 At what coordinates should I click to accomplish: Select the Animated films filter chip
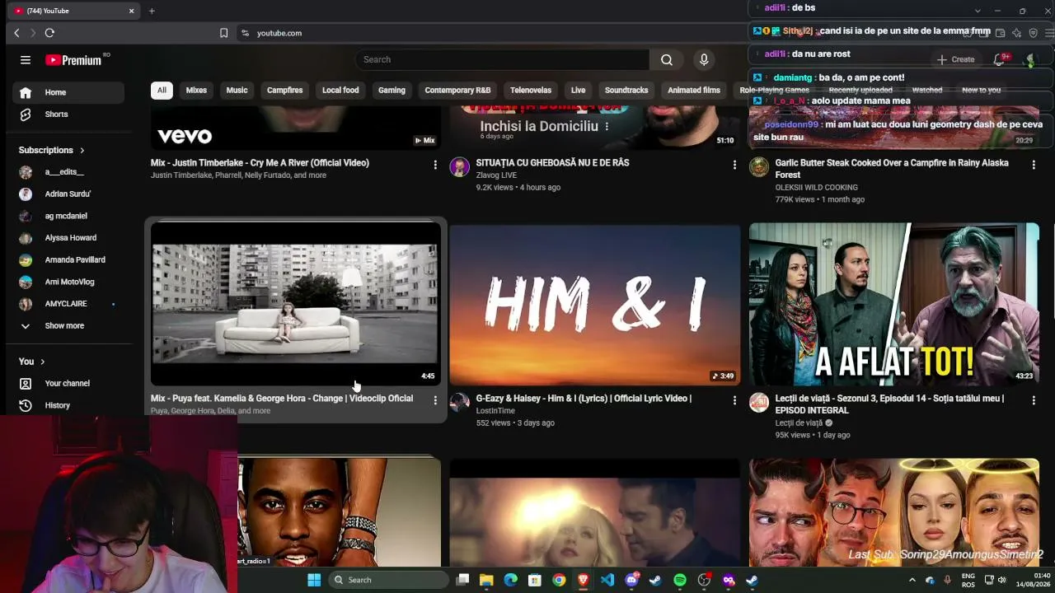[x=694, y=90]
